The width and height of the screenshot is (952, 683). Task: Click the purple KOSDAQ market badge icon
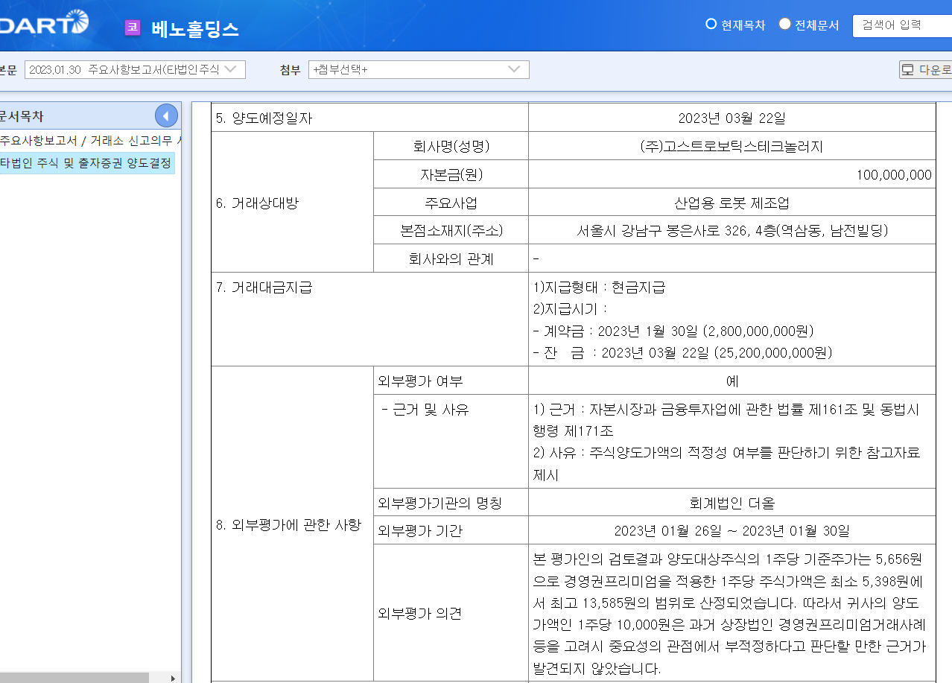133,28
